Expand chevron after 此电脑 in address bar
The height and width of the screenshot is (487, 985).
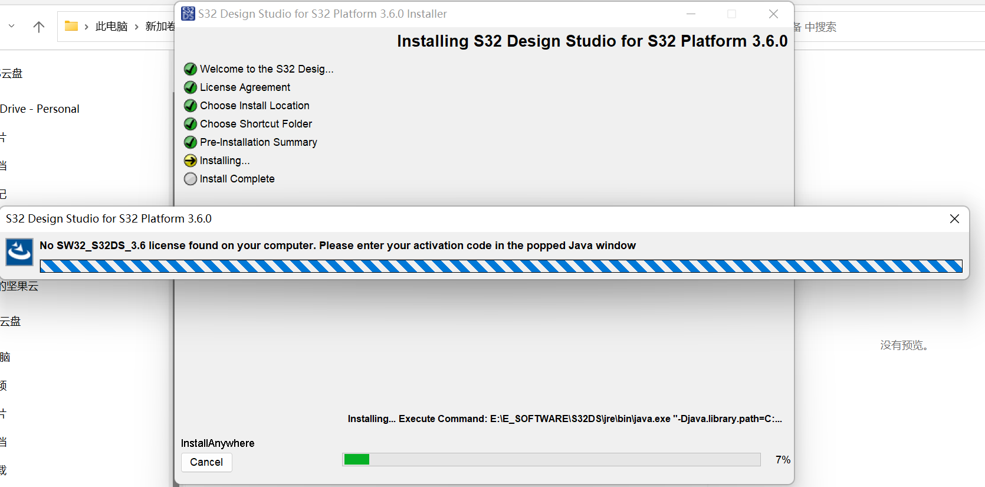(137, 27)
